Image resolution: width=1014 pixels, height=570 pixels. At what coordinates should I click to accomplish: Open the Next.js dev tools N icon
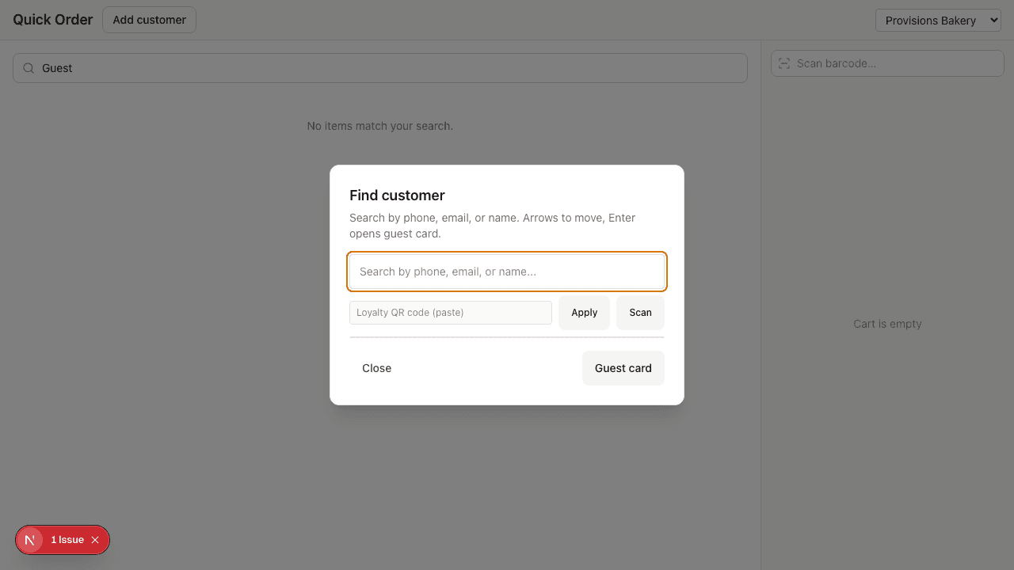pos(30,540)
